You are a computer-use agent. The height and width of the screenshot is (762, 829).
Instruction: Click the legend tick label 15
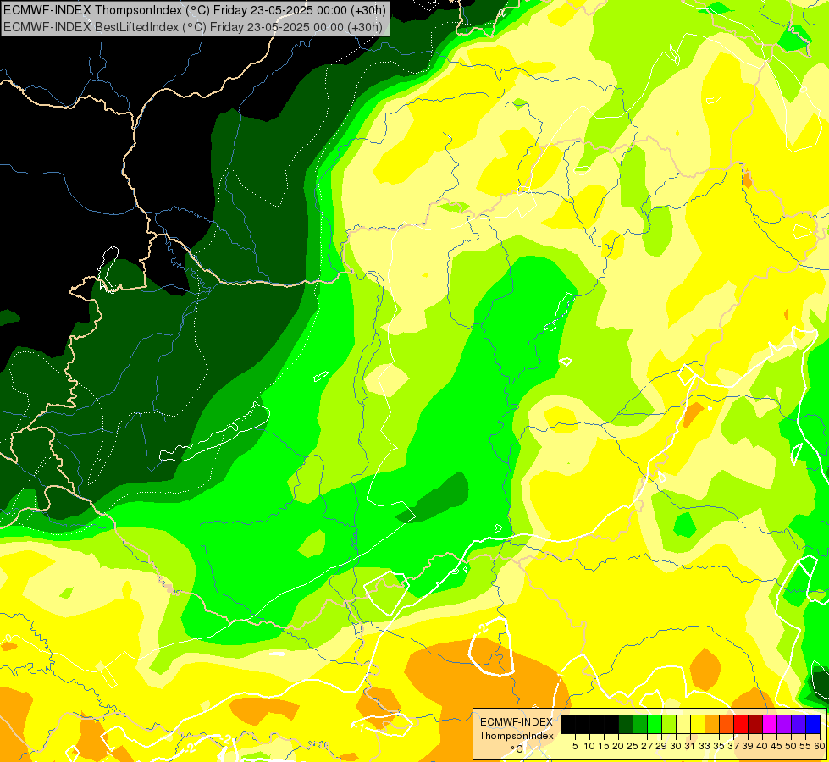[x=604, y=746]
